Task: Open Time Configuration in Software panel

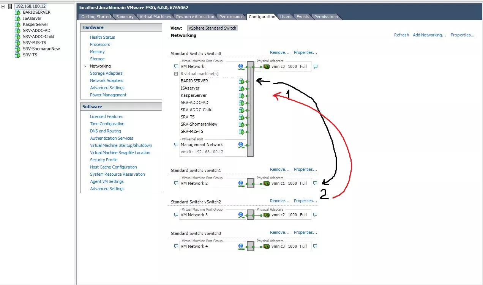Action: tap(107, 124)
